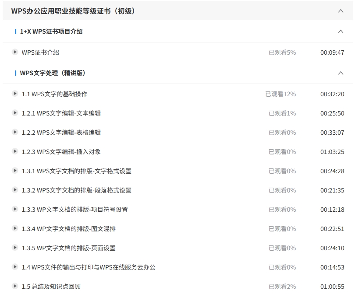This screenshot has height=294, width=355.
Task: Click the 已观看12% progress label
Action: pyautogui.click(x=281, y=94)
